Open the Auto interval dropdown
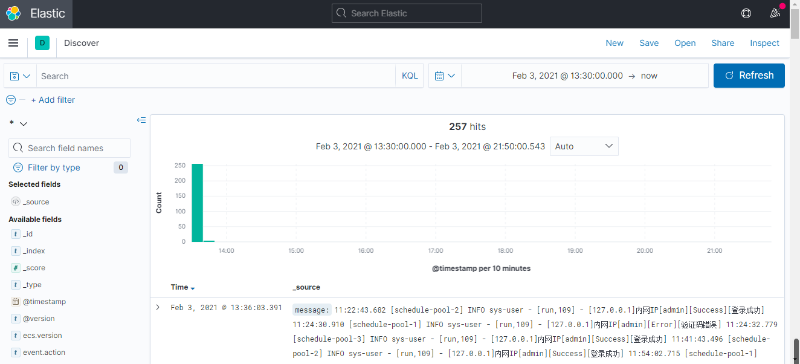The width and height of the screenshot is (800, 364). tap(584, 146)
